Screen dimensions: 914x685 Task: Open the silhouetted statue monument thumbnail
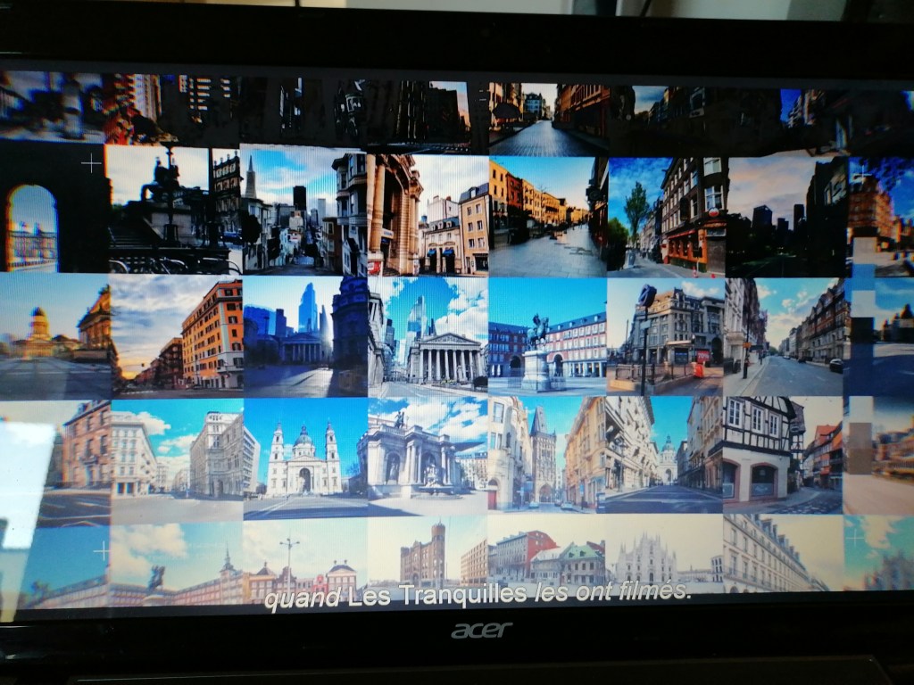(x=170, y=210)
